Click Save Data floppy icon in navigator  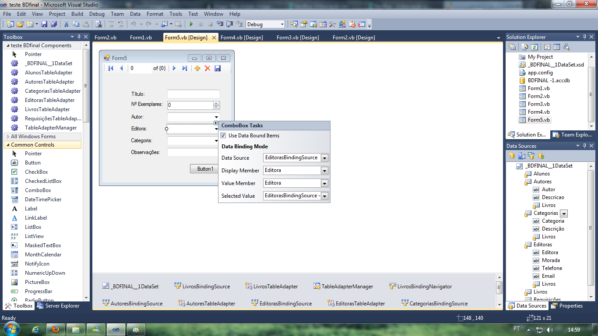tap(218, 68)
